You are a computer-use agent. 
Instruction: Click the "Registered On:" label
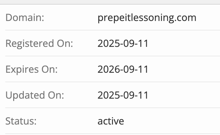point(39,43)
